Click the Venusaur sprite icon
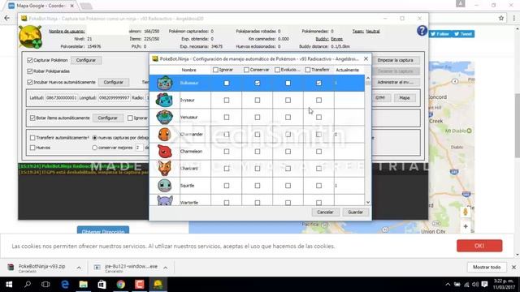Viewport: 520px width, 292px height. pyautogui.click(x=165, y=117)
